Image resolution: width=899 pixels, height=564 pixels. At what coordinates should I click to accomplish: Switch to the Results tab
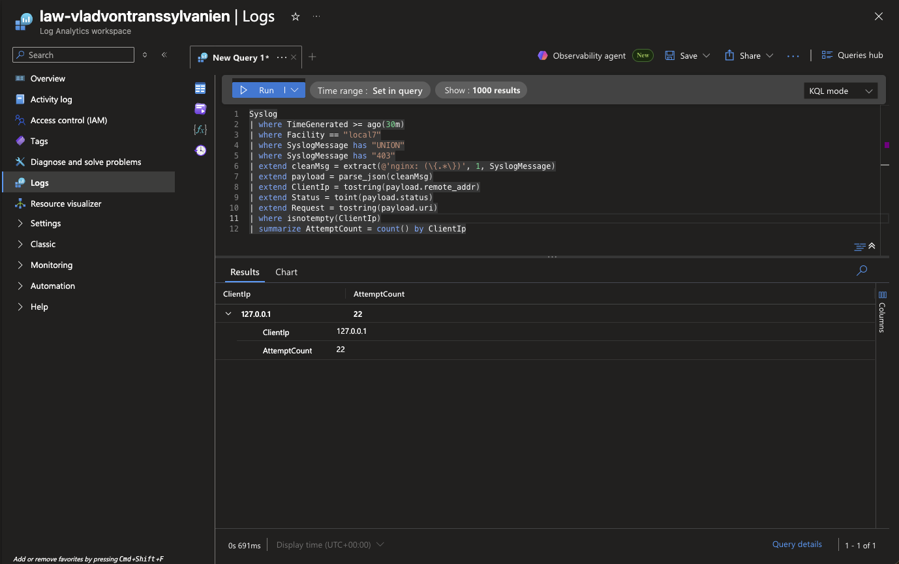click(245, 272)
